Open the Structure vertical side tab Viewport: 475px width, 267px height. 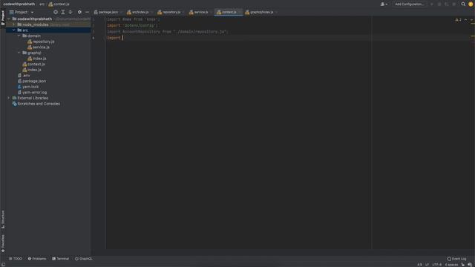[3, 220]
